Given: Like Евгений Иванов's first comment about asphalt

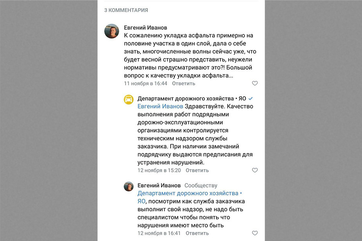Looking at the screenshot, I should pyautogui.click(x=255, y=83).
